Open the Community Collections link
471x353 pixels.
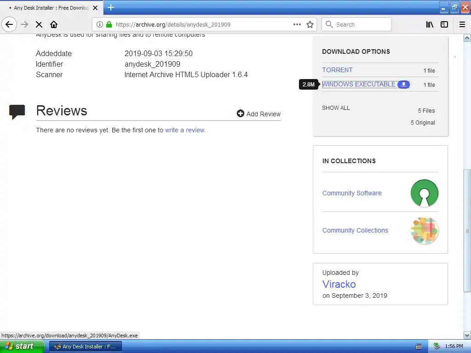355,230
